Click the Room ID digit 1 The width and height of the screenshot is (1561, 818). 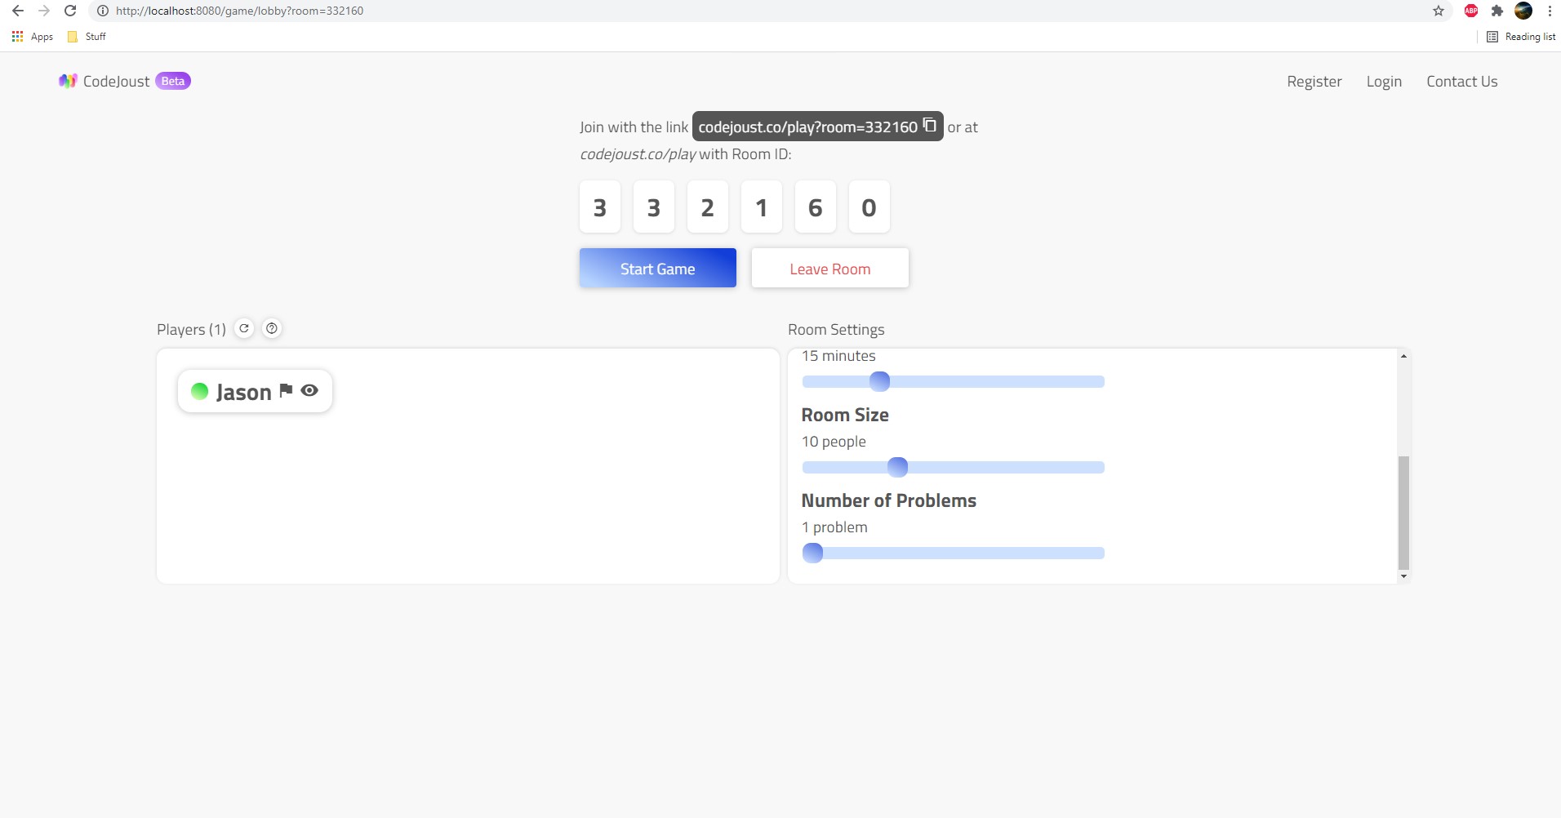point(761,207)
